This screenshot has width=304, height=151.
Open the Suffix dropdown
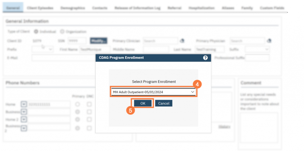(257, 49)
